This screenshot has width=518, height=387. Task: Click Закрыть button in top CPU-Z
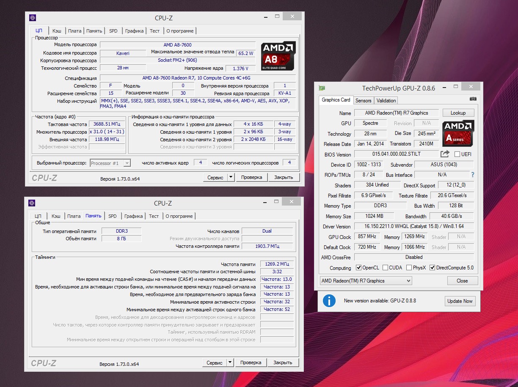[284, 177]
